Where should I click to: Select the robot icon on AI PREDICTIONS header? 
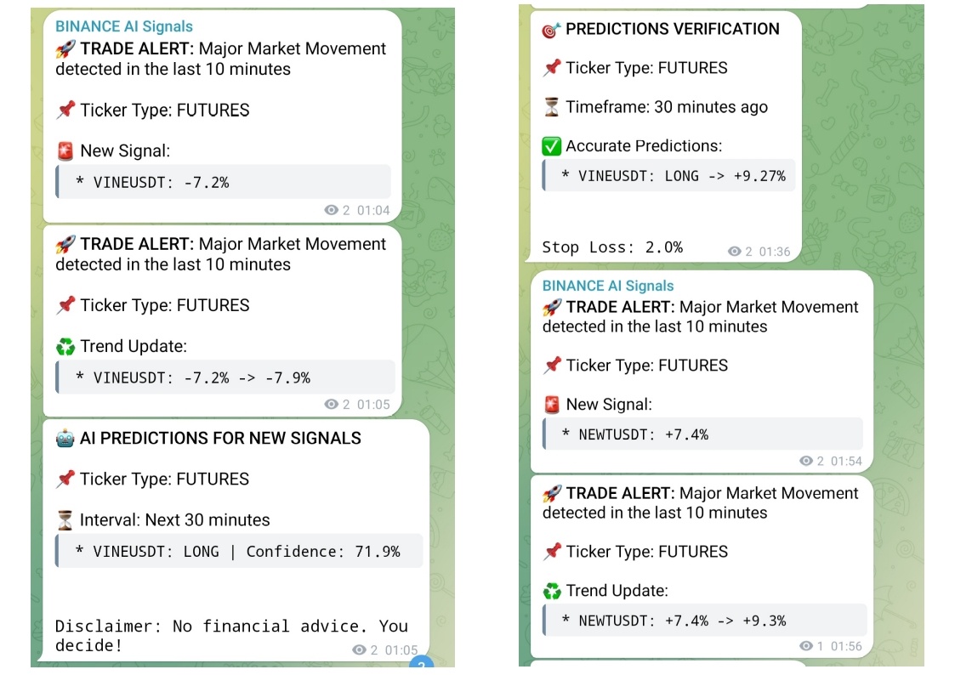[65, 438]
